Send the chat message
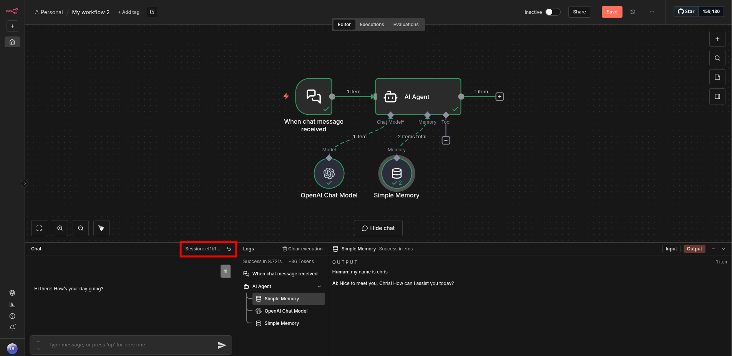Image resolution: width=732 pixels, height=356 pixels. 222,345
